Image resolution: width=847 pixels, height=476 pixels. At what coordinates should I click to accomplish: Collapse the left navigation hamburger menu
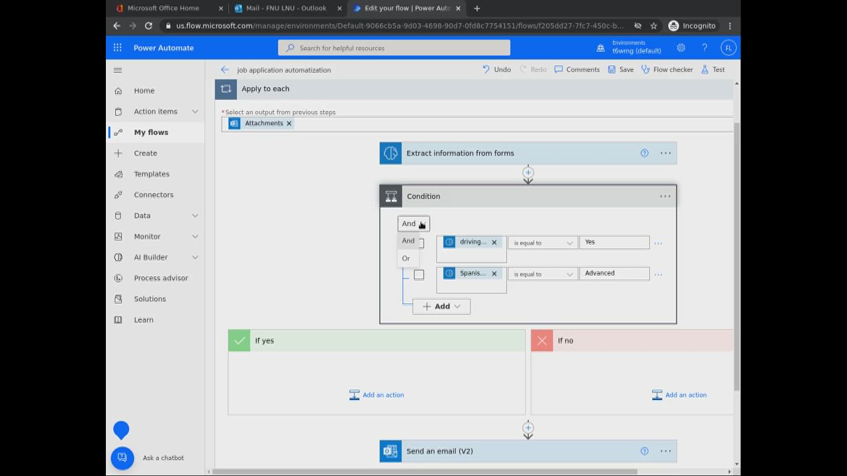[x=118, y=70]
